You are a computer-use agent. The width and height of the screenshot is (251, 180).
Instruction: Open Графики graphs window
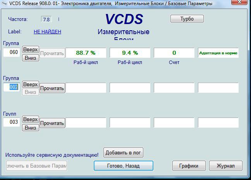(189, 166)
